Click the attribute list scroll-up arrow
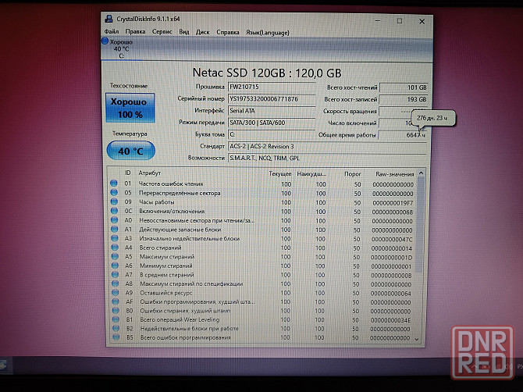The height and width of the screenshot is (392, 523). click(x=421, y=173)
